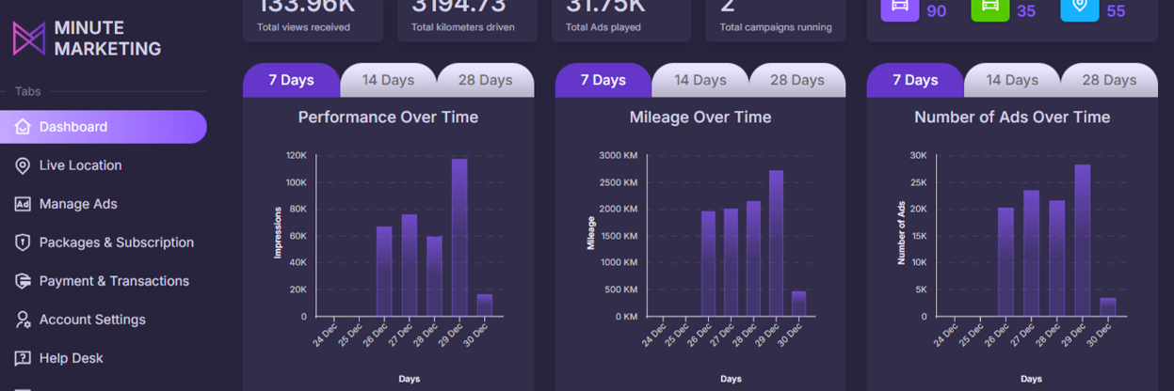Click the blue location icon beside 55
Viewport: 1174px width, 391px height.
click(1080, 8)
